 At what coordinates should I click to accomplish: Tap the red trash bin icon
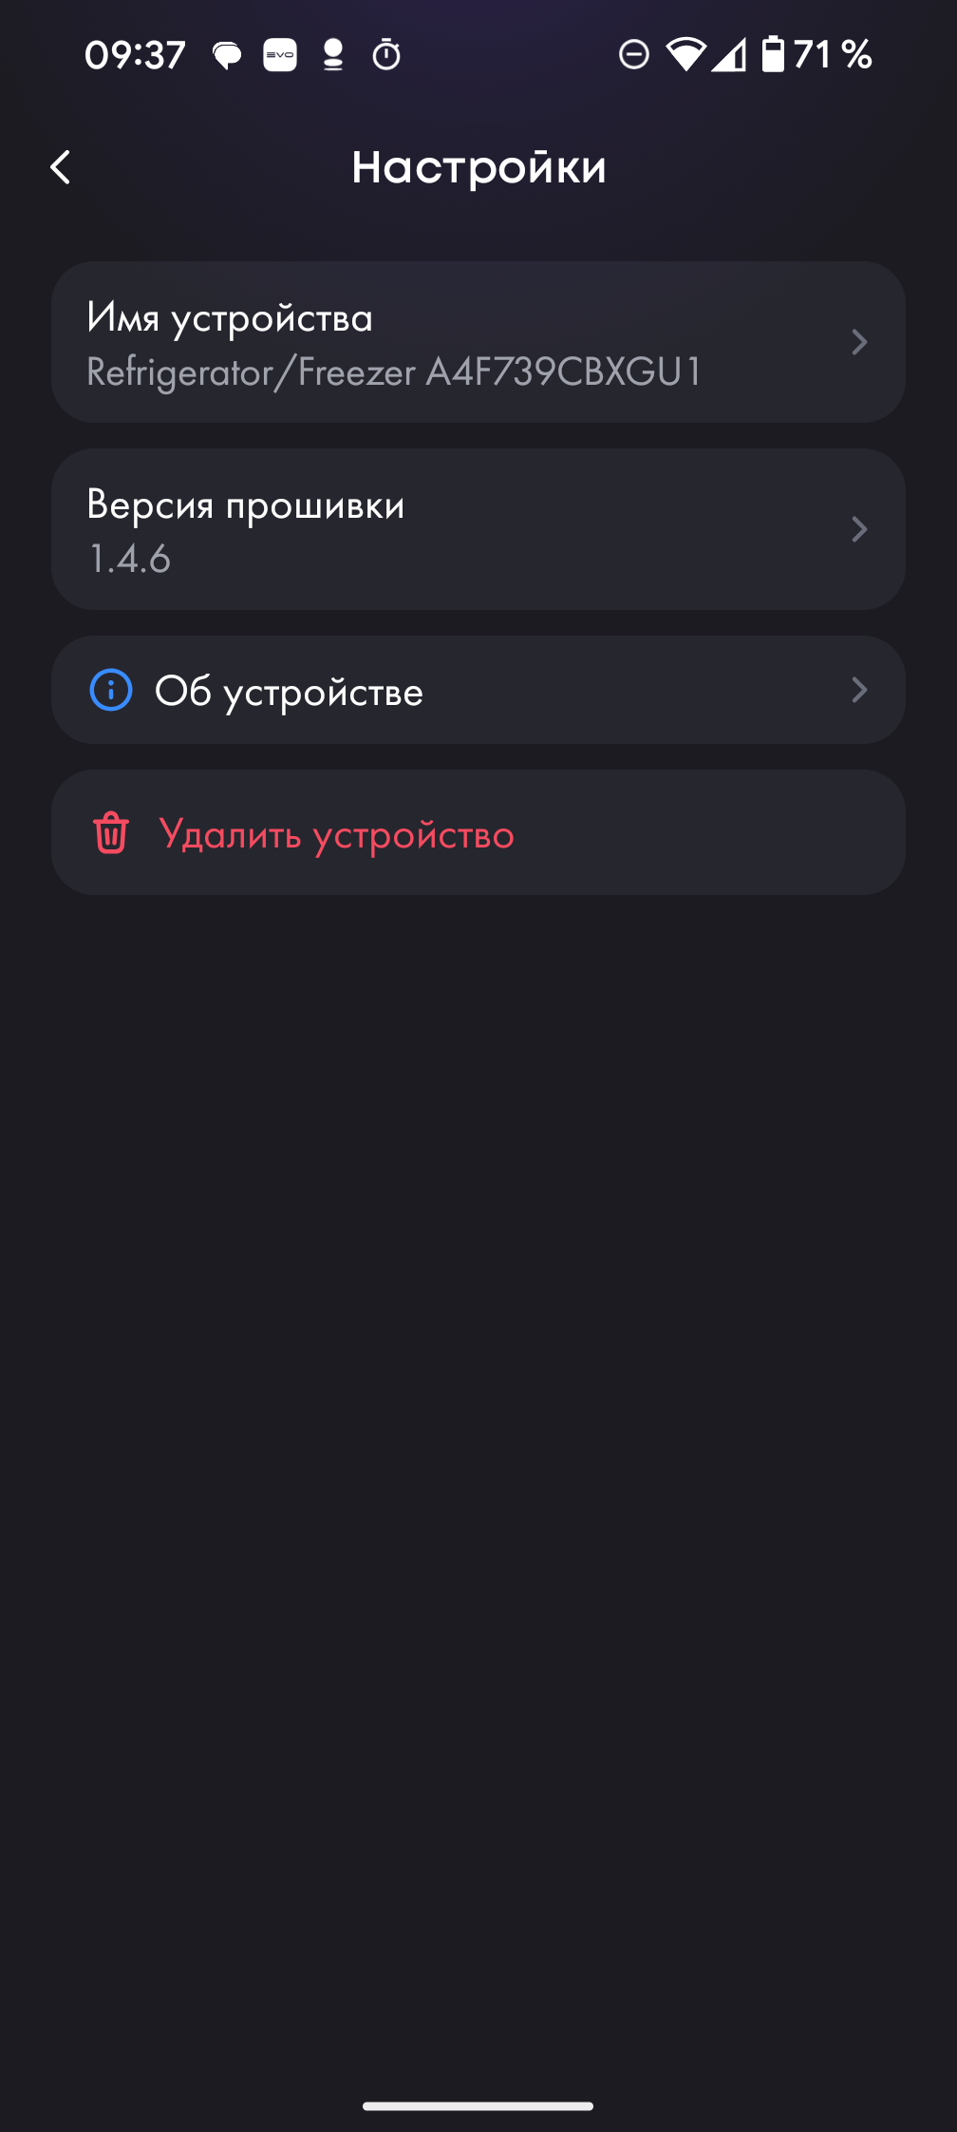(111, 833)
